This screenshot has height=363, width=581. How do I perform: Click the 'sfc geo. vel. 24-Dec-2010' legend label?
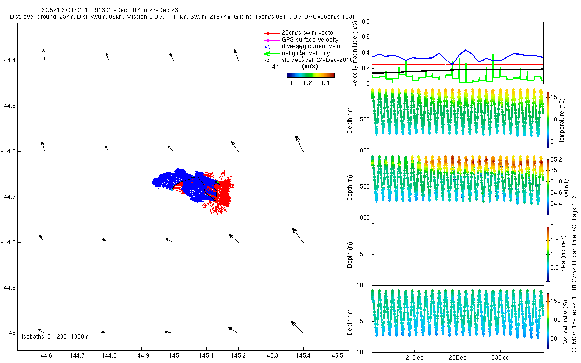pos(318,60)
